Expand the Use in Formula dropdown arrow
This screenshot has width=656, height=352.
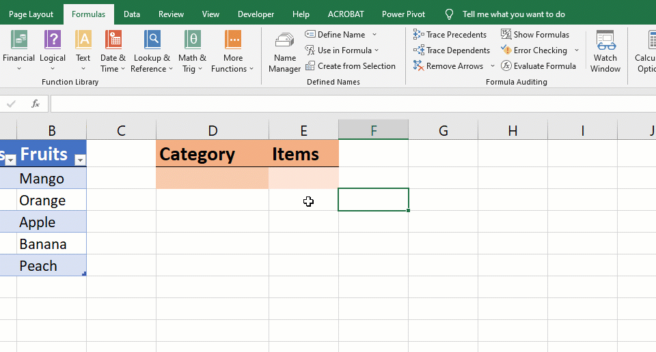click(x=377, y=50)
